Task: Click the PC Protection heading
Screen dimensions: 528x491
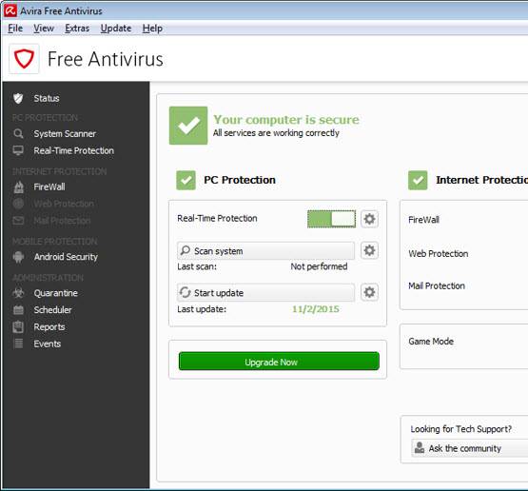Action: [x=240, y=180]
